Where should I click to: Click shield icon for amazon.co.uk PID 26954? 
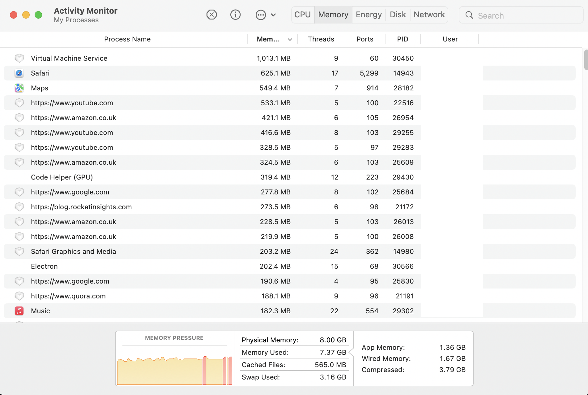point(19,118)
